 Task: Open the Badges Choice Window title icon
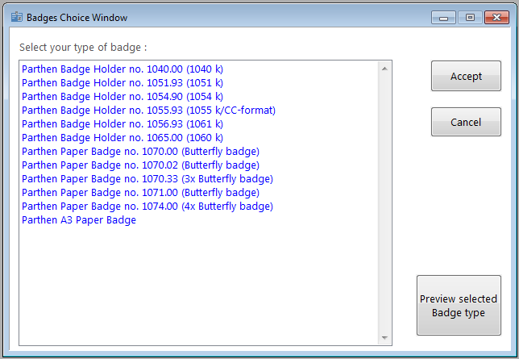tap(17, 17)
